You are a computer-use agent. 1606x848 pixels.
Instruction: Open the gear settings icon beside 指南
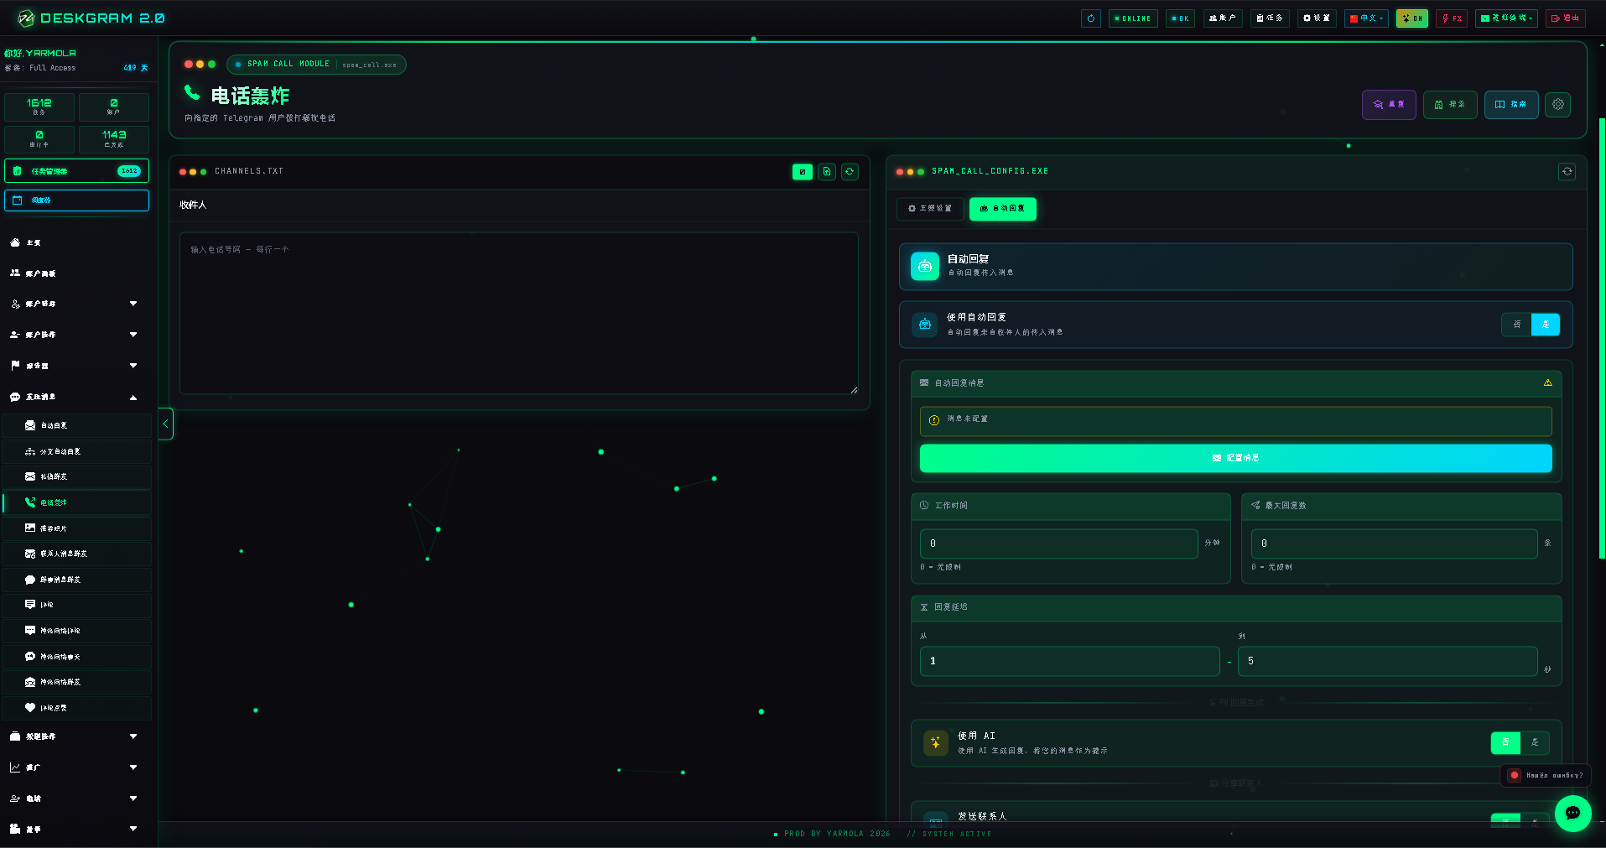(x=1557, y=105)
